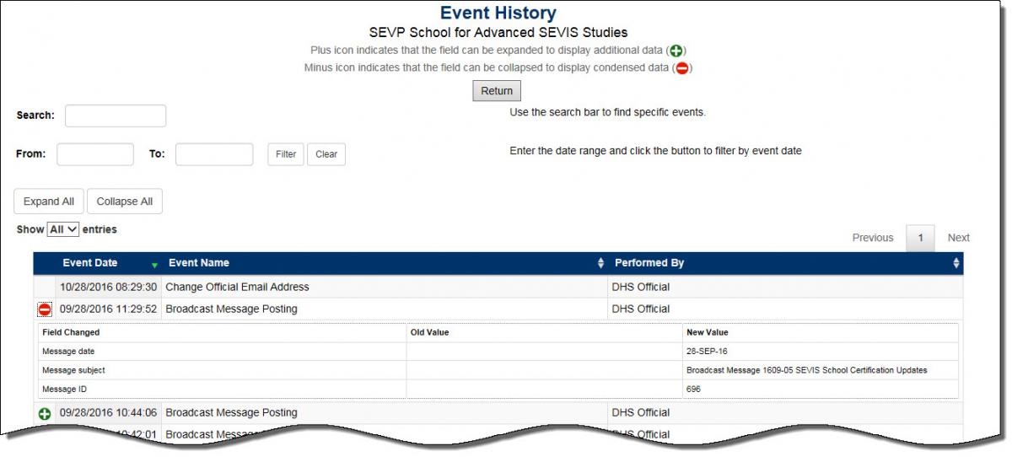This screenshot has height=457, width=1012.
Task: Click the Performed By column header
Action: point(649,263)
